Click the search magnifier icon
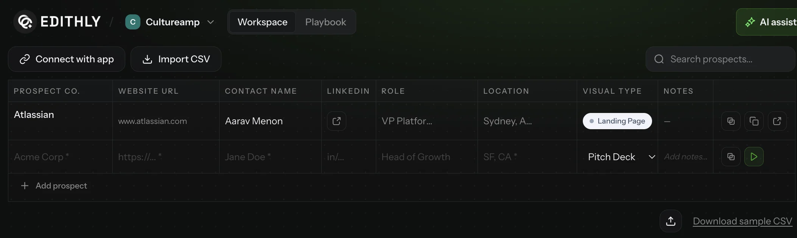This screenshot has height=238, width=797. [659, 59]
